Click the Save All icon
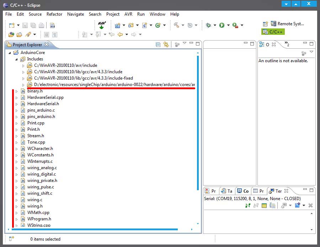The width and height of the screenshot is (320, 247). coord(33,25)
